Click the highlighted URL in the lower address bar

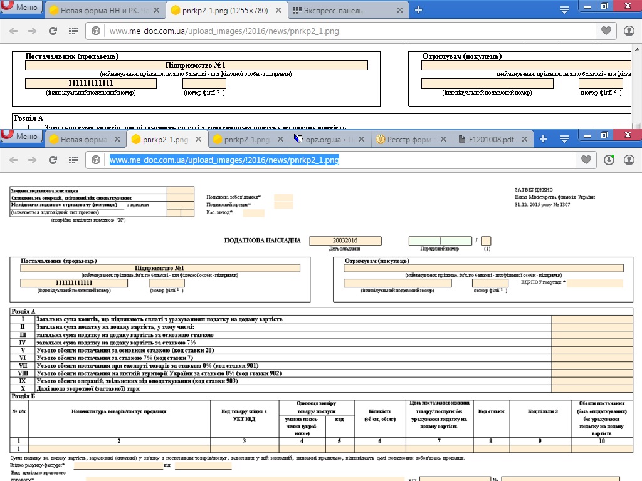click(224, 160)
